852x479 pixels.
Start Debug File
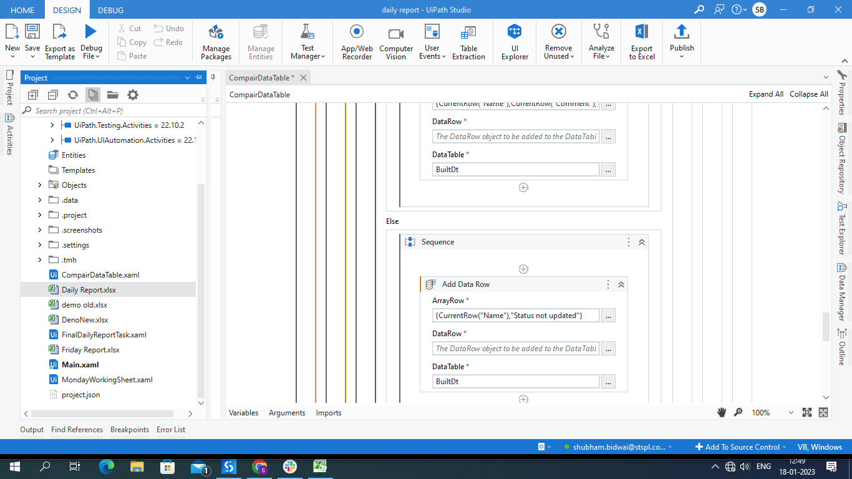(91, 41)
